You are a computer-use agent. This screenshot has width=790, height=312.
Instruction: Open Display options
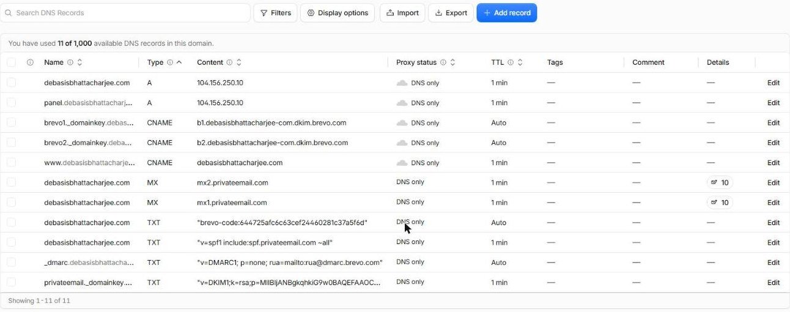click(338, 13)
